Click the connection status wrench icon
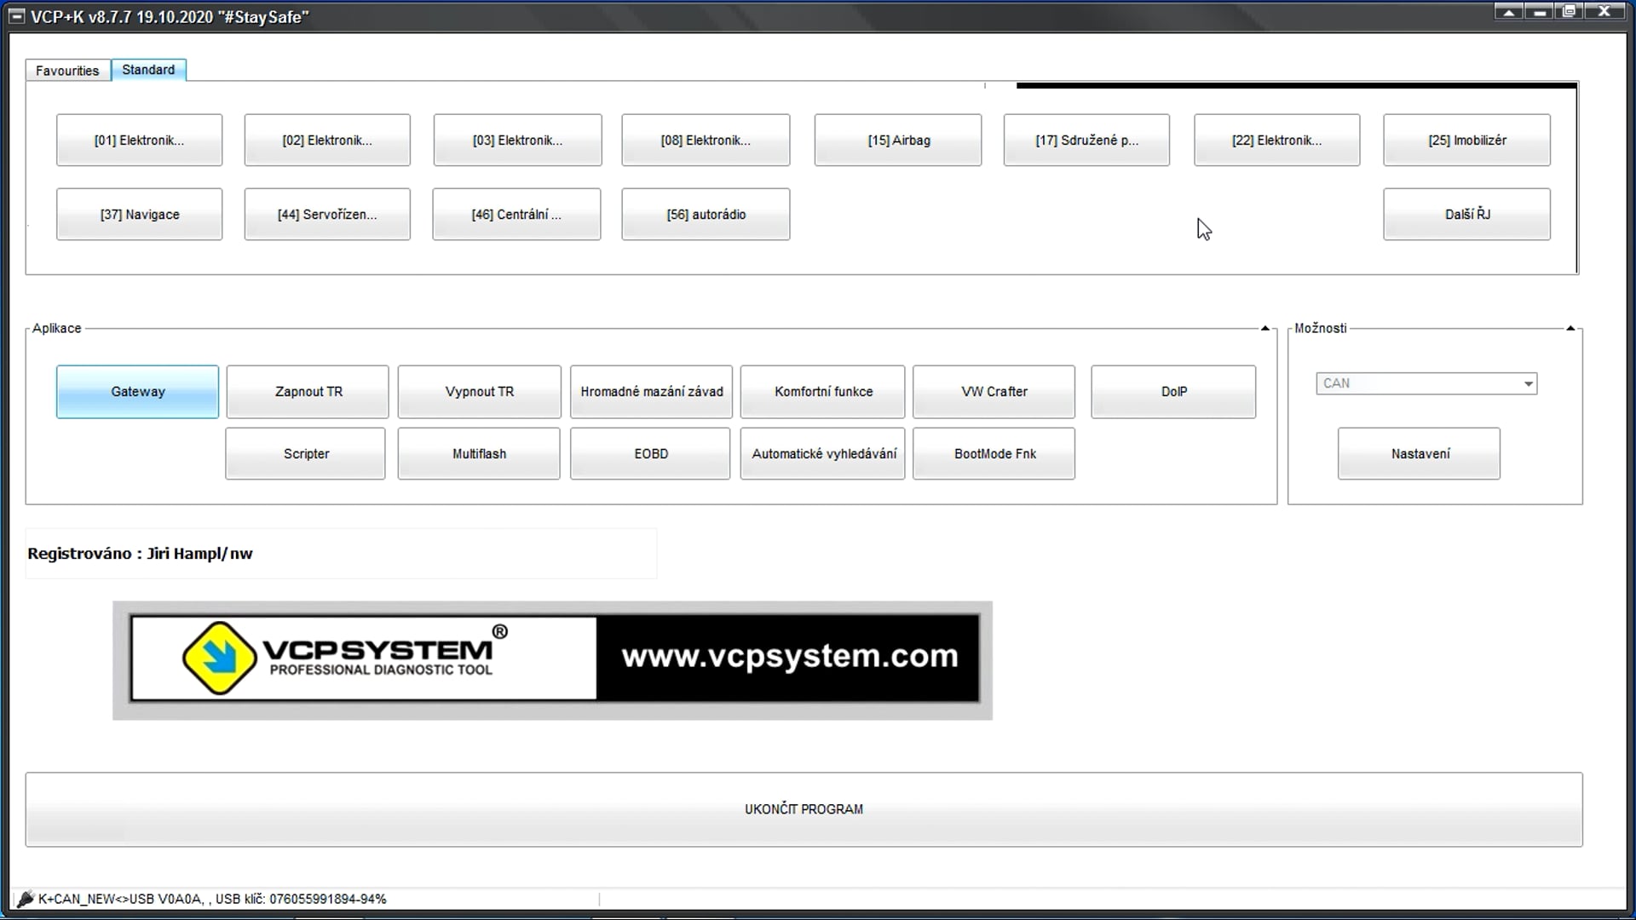This screenshot has height=920, width=1636. coord(26,899)
